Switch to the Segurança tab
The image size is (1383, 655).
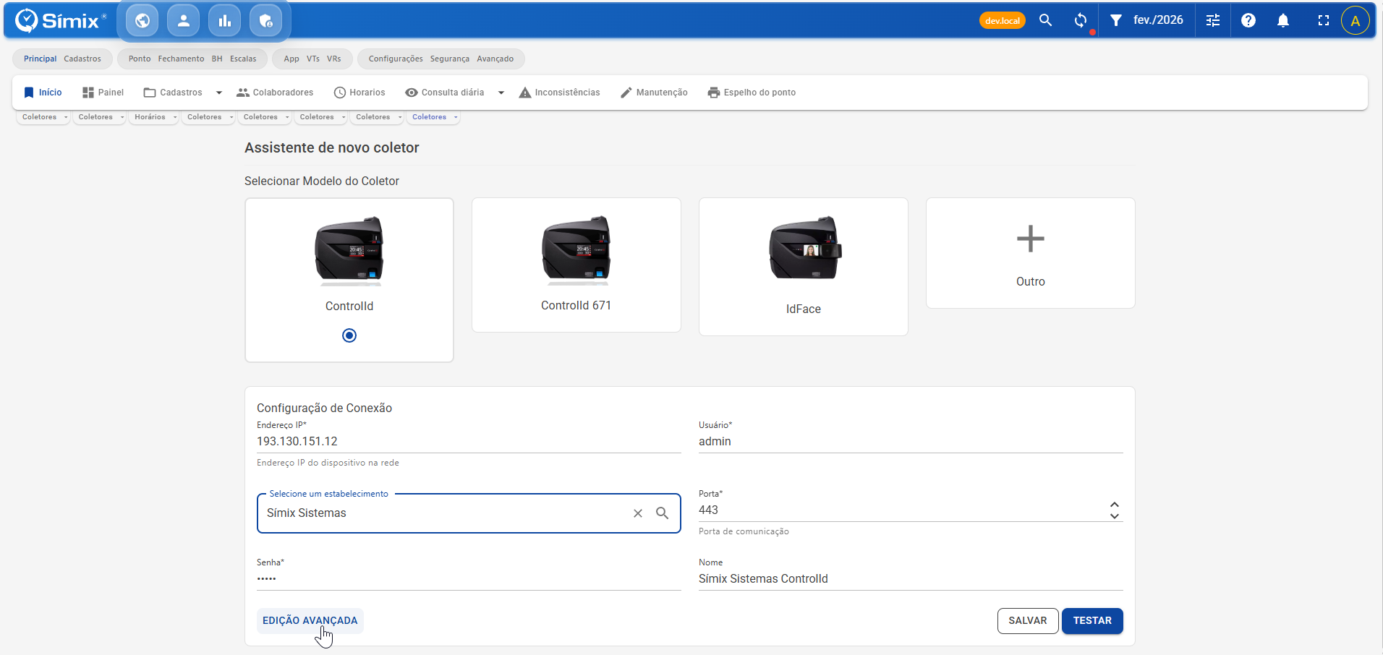pyautogui.click(x=449, y=59)
